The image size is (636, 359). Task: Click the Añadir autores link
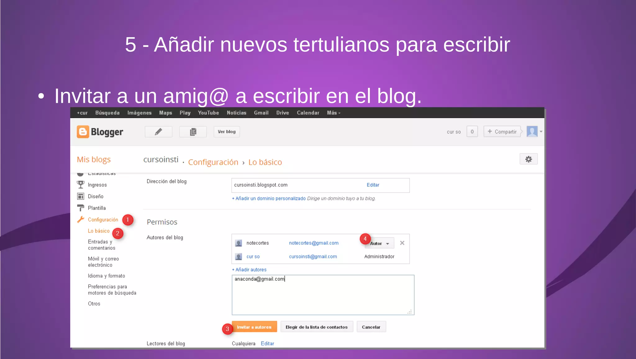249,270
